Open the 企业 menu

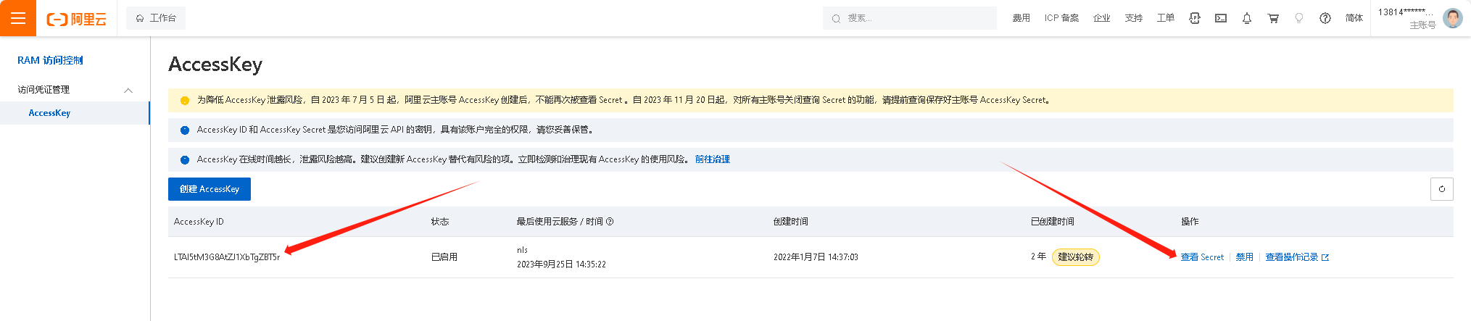click(x=1101, y=18)
